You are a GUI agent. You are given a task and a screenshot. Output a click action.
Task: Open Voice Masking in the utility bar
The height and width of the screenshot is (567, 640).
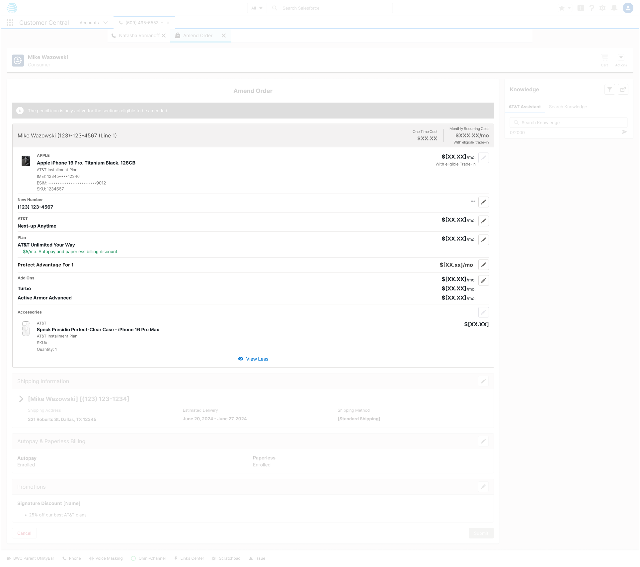[106, 558]
